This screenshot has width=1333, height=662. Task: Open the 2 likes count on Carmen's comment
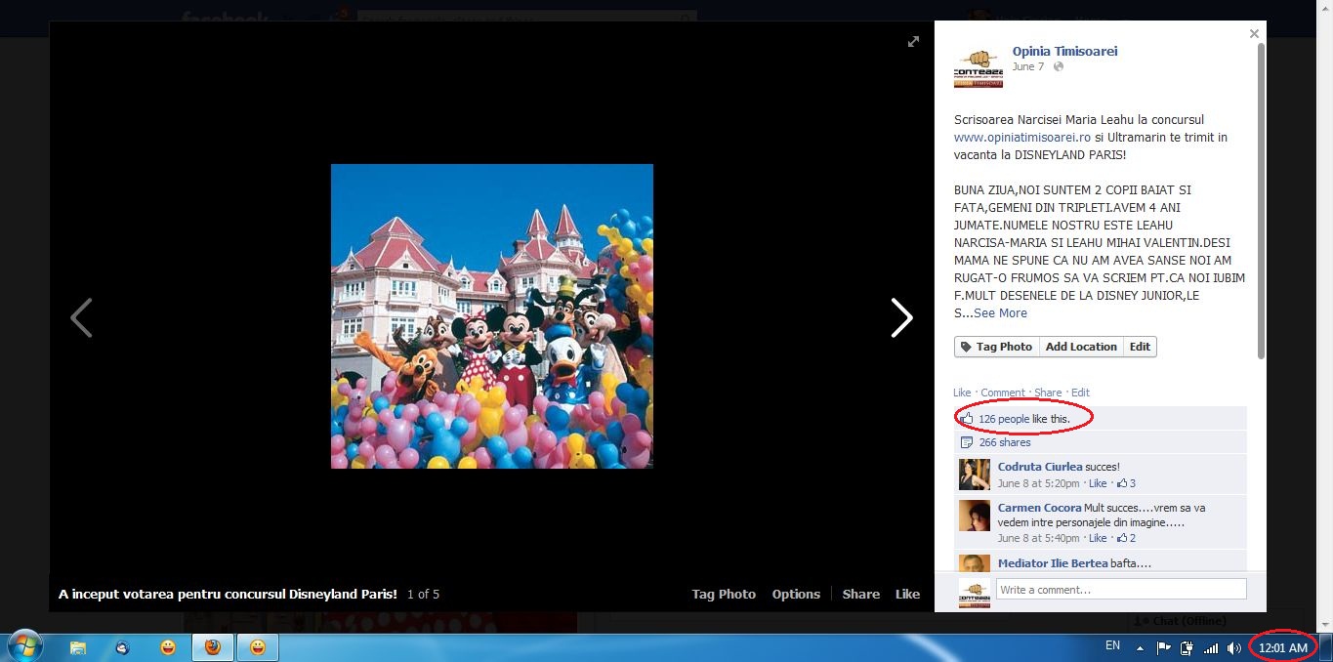pyautogui.click(x=1126, y=538)
